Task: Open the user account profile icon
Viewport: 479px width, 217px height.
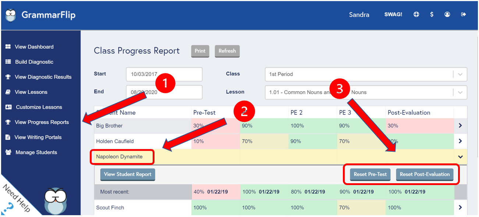Action: pos(447,15)
